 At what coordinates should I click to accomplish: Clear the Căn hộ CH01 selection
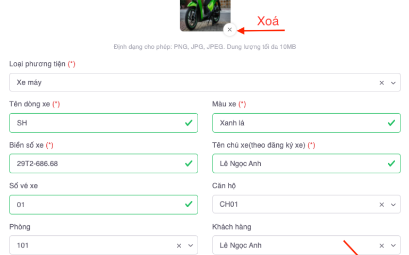click(381, 205)
